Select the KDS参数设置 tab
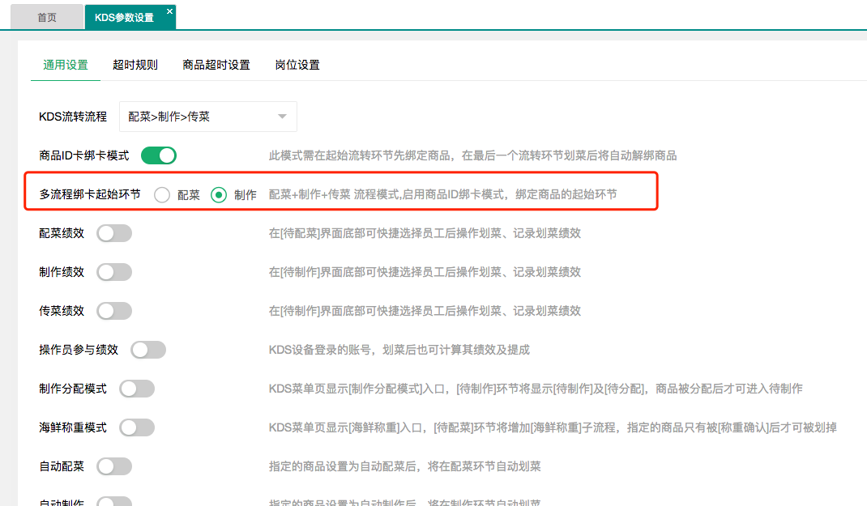This screenshot has width=867, height=506. tap(124, 17)
